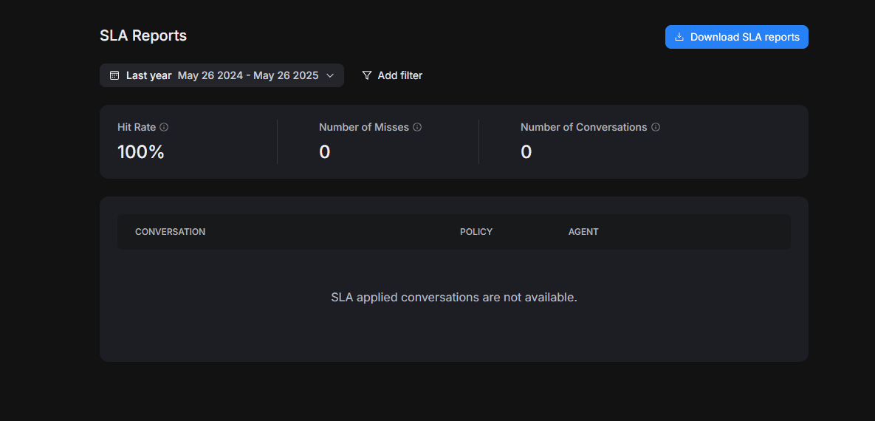Click the Add filter button
The width and height of the screenshot is (875, 421).
click(x=392, y=75)
